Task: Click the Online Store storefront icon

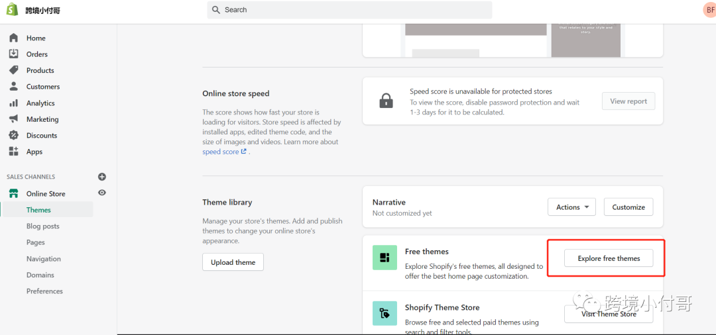Action: pyautogui.click(x=14, y=193)
